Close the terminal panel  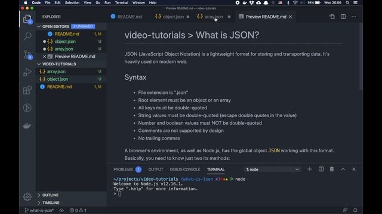354,169
